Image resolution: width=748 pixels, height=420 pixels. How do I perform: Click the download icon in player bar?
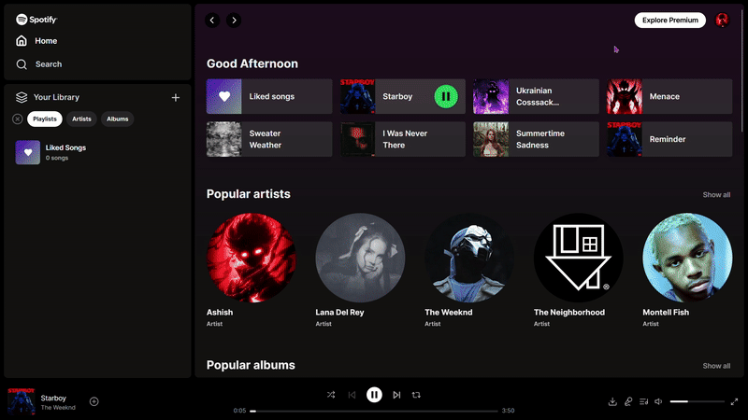[x=612, y=402]
